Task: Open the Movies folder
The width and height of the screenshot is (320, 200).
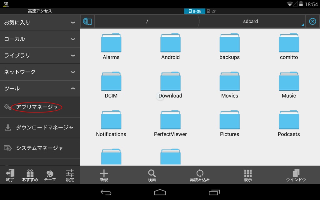Action: (x=230, y=85)
